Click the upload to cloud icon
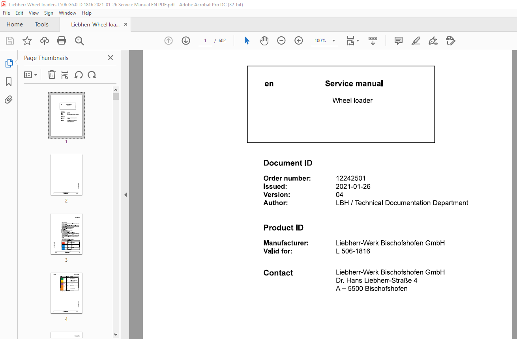 45,41
